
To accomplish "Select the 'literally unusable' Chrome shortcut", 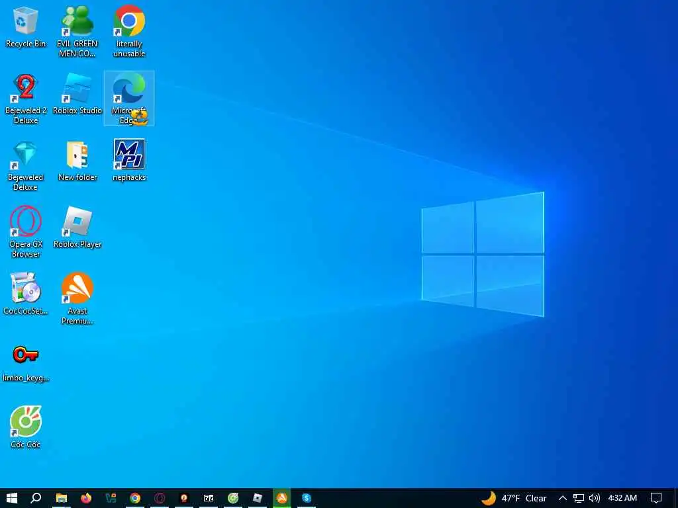I will 129,31.
